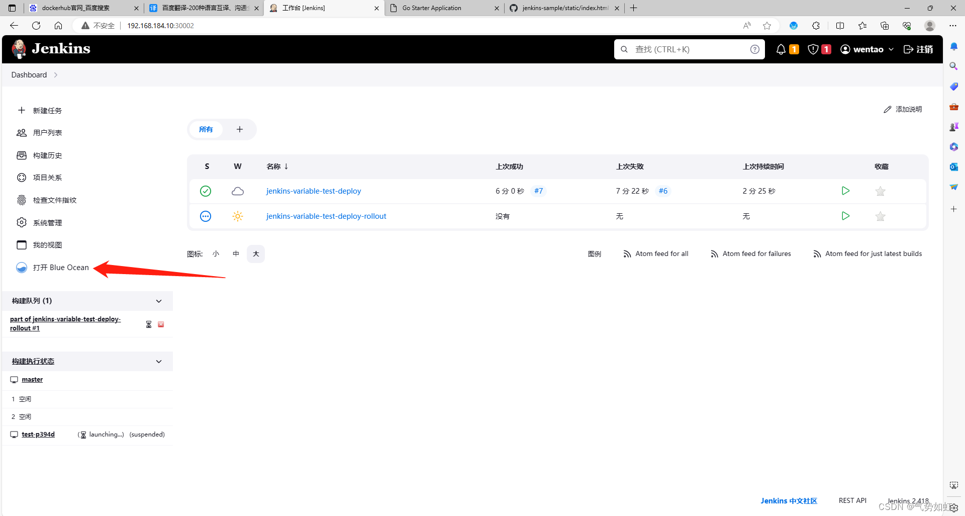Sort by 名称 column header
This screenshot has height=516, width=965.
click(277, 166)
